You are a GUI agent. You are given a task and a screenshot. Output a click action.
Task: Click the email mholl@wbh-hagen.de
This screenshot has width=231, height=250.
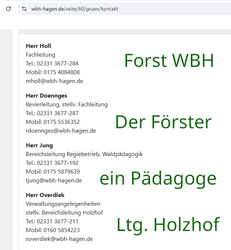54,81
